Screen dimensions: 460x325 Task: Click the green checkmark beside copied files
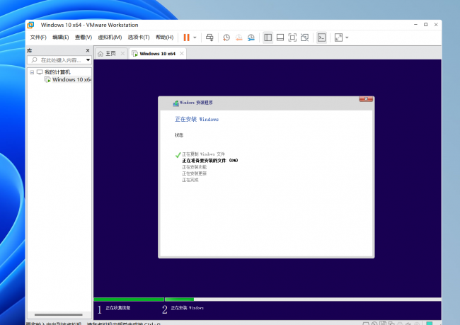(x=178, y=155)
